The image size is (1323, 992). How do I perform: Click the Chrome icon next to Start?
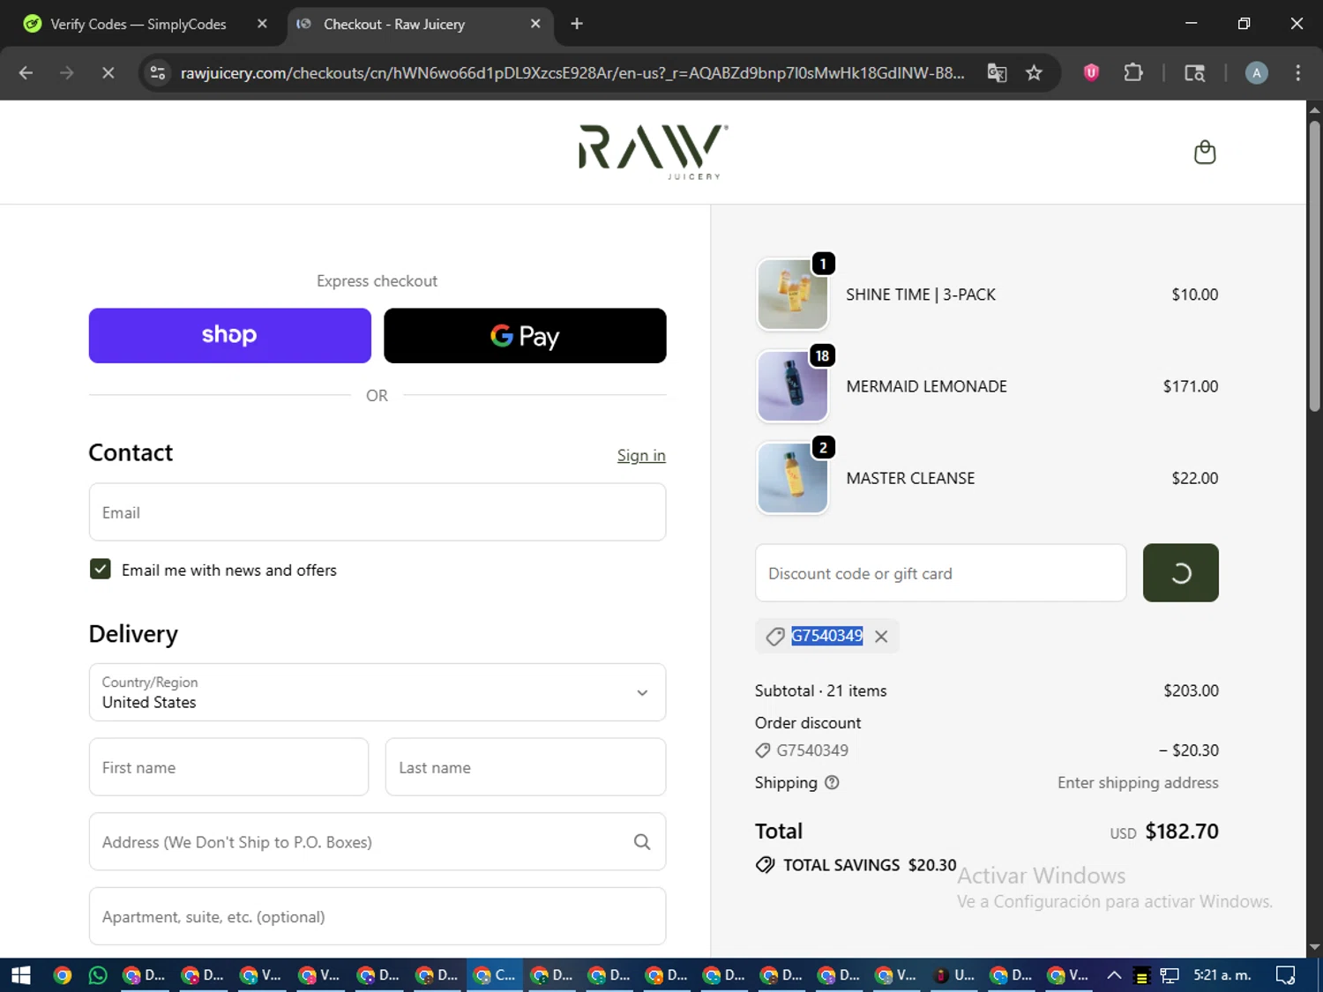point(62,975)
